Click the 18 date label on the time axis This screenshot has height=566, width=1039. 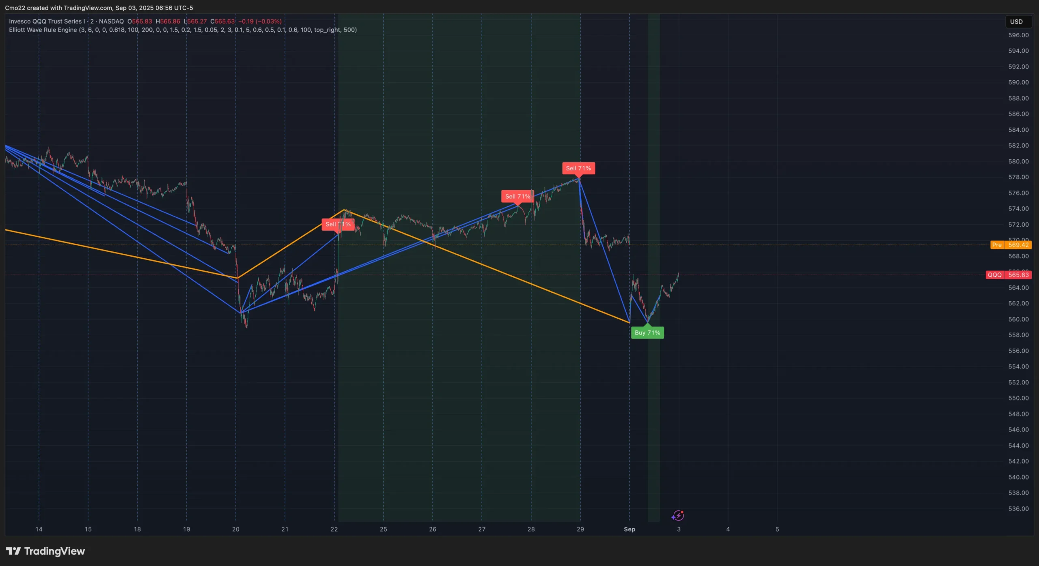tap(137, 529)
